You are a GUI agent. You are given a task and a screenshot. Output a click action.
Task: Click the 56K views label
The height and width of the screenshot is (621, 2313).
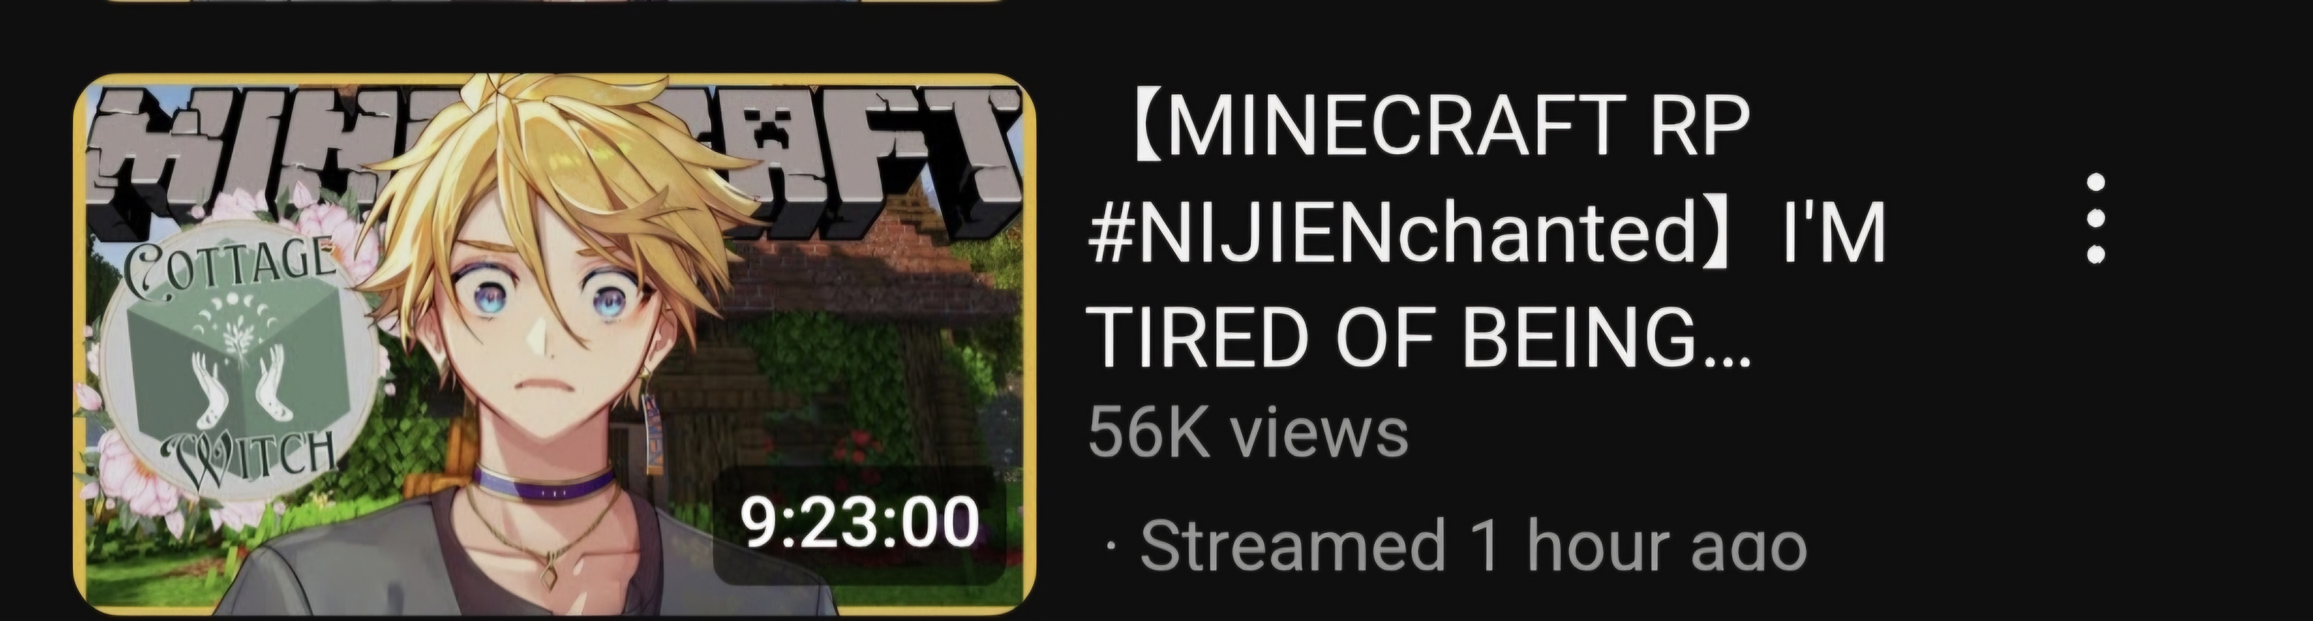pyautogui.click(x=1248, y=433)
